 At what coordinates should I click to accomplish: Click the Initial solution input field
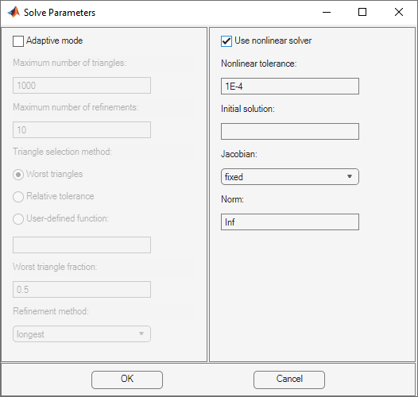(290, 131)
